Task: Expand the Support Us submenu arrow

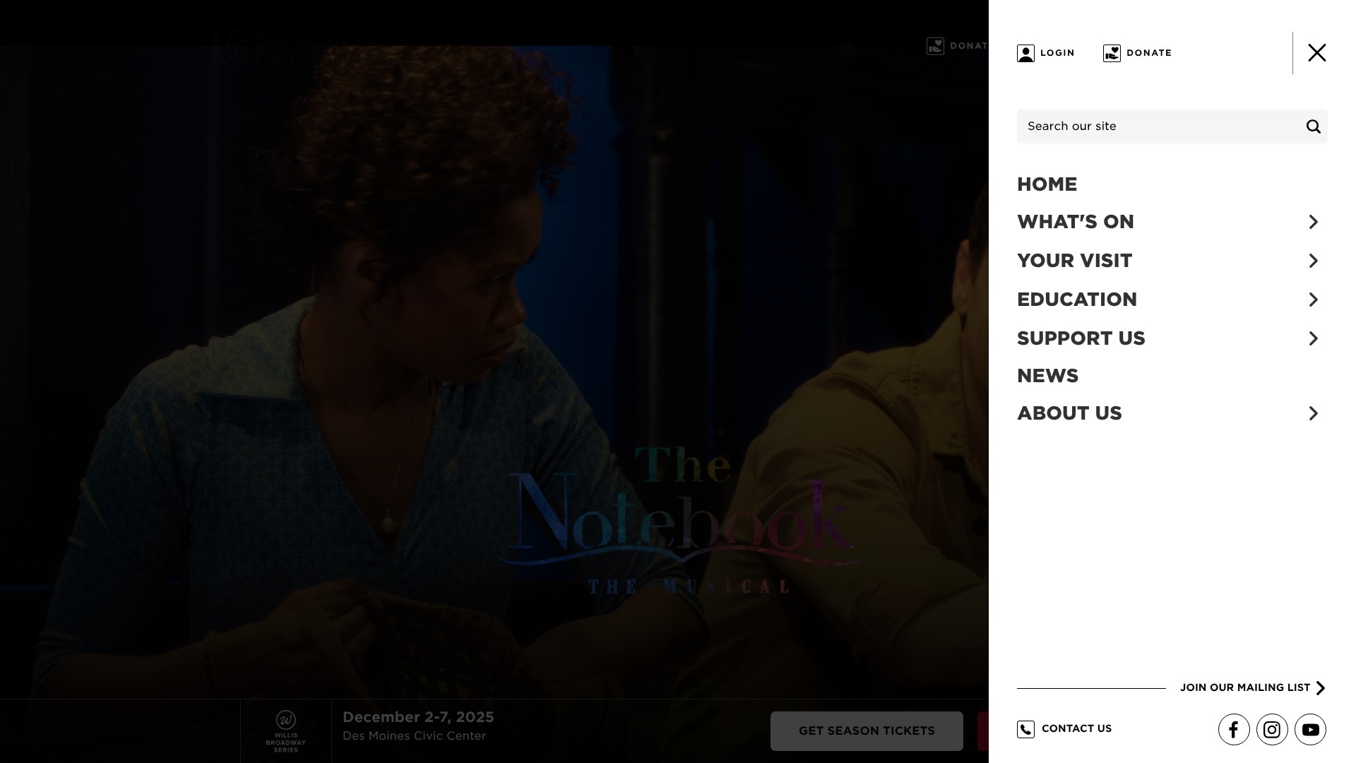Action: point(1313,338)
